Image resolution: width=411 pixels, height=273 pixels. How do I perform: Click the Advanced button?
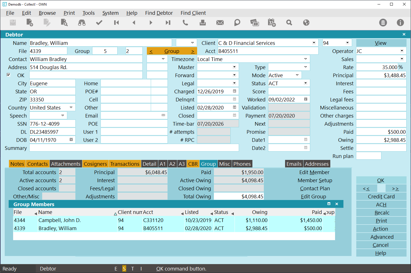coord(381,237)
